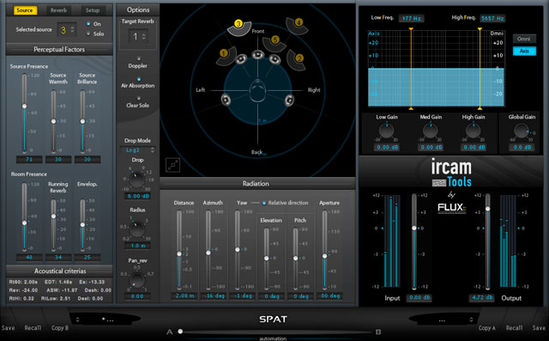Click the Running Reverb slider handle
Image resolution: width=549 pixels, height=341 pixels.
click(53, 216)
